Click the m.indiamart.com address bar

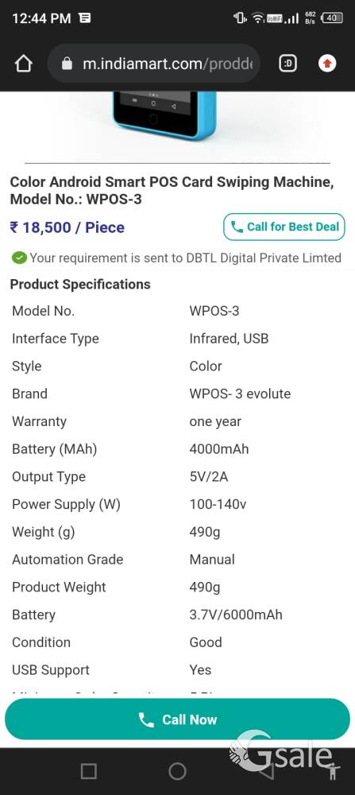click(x=153, y=64)
